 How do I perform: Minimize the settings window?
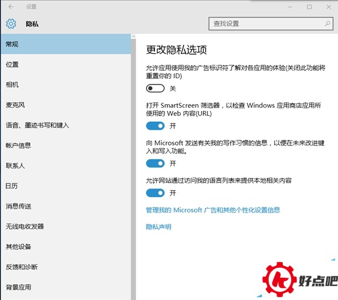point(290,7)
